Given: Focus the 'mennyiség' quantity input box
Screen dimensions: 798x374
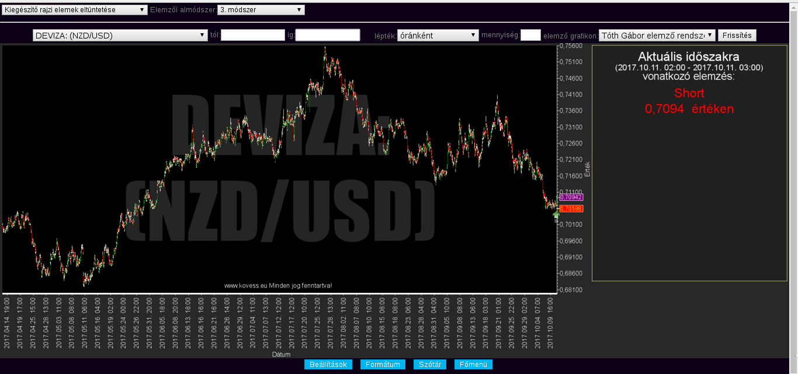Looking at the screenshot, I should click(530, 36).
